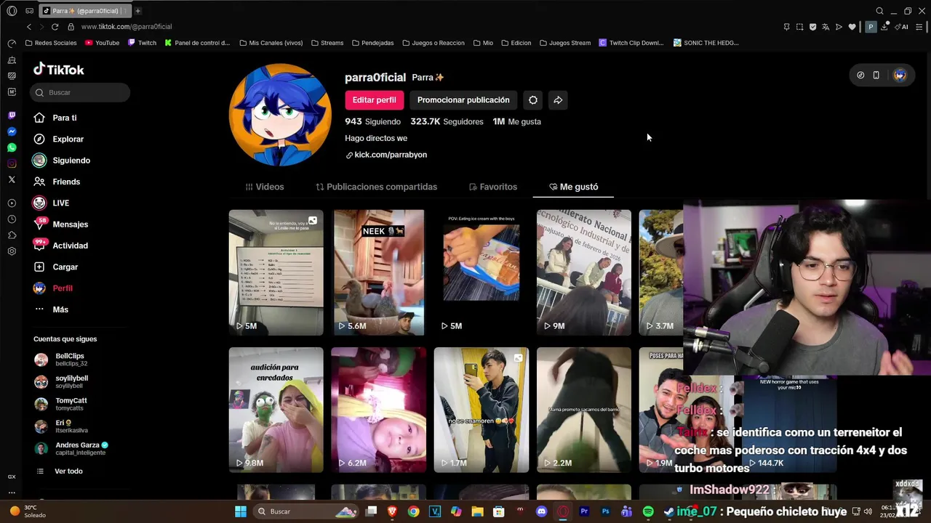Open WhatsApp from the Opera sidebar

(x=12, y=147)
